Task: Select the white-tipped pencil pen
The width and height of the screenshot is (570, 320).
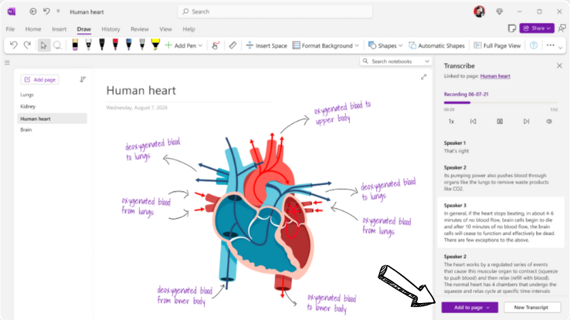Action: click(x=88, y=45)
